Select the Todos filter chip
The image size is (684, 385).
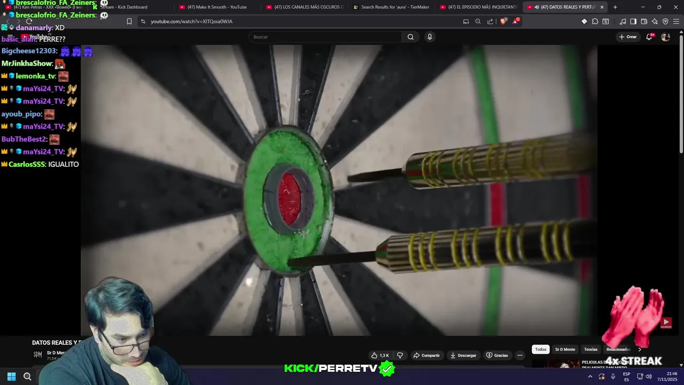click(x=541, y=349)
